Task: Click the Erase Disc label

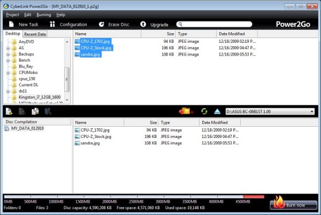Action: (119, 25)
